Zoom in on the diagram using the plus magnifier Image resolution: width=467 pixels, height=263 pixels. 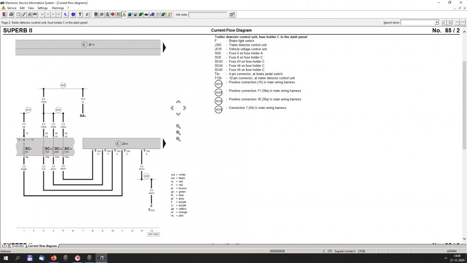pyautogui.click(x=178, y=133)
